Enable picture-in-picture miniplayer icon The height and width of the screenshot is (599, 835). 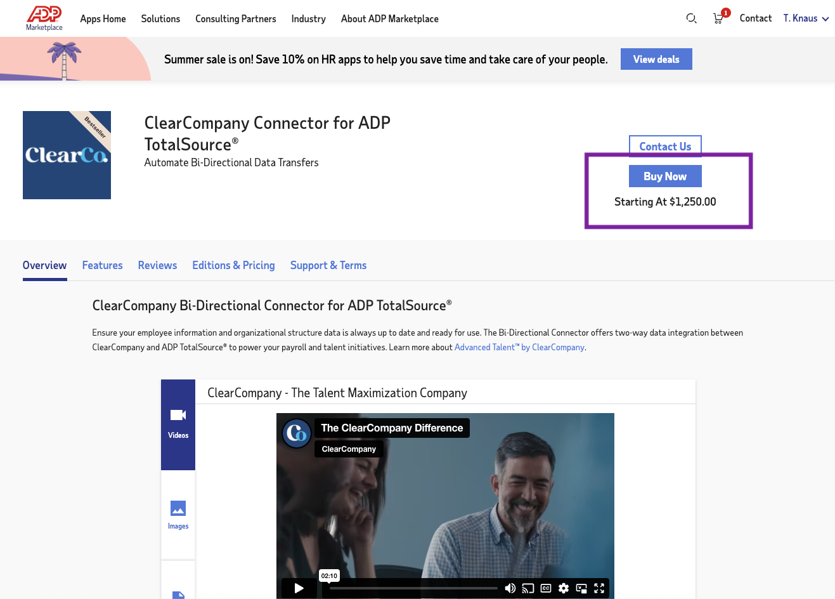[x=581, y=588]
